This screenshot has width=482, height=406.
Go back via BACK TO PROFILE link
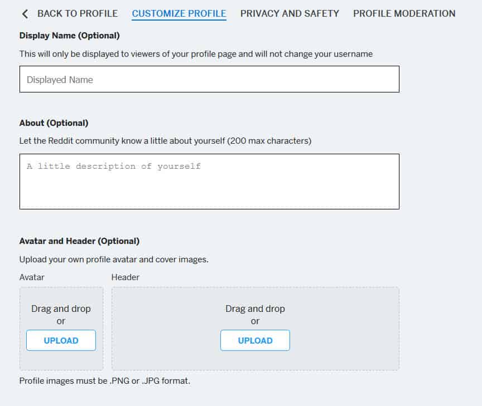tap(77, 13)
